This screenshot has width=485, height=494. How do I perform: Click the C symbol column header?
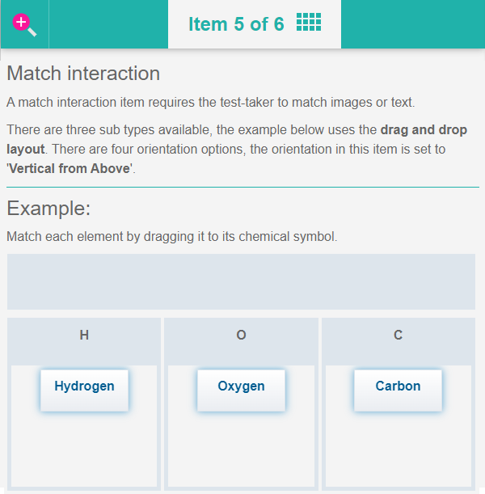point(398,336)
